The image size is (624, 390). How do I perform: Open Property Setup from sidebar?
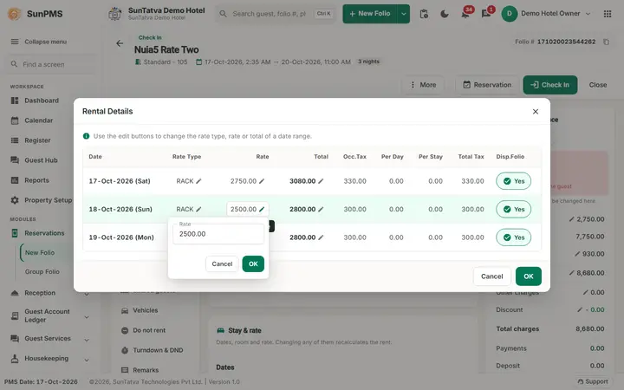pyautogui.click(x=42, y=200)
